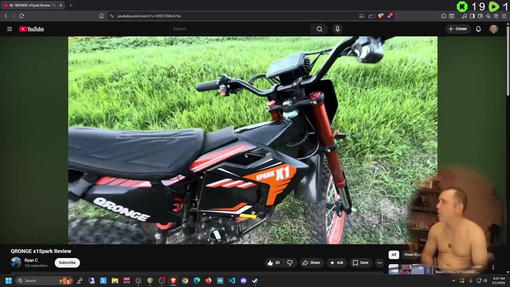
Task: Click the Share button under video
Action: point(311,263)
